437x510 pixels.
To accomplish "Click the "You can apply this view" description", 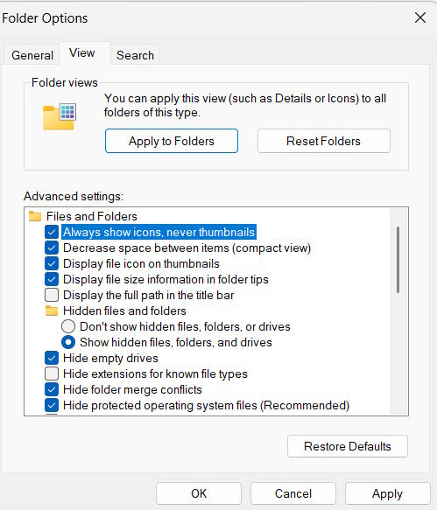I will click(245, 105).
